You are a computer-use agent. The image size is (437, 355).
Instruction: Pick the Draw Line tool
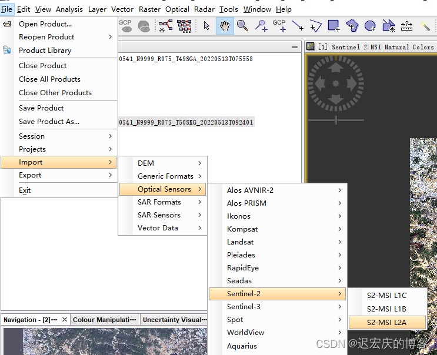coord(298,26)
